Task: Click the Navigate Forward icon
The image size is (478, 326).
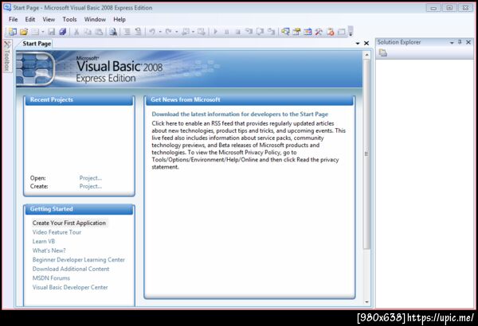Action: pyautogui.click(x=202, y=31)
